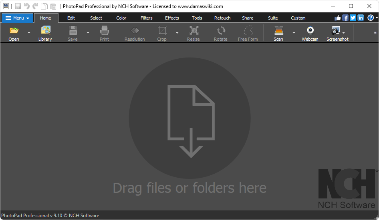The height and width of the screenshot is (220, 379).
Task: Undo using the title bar arrow
Action: click(26, 6)
